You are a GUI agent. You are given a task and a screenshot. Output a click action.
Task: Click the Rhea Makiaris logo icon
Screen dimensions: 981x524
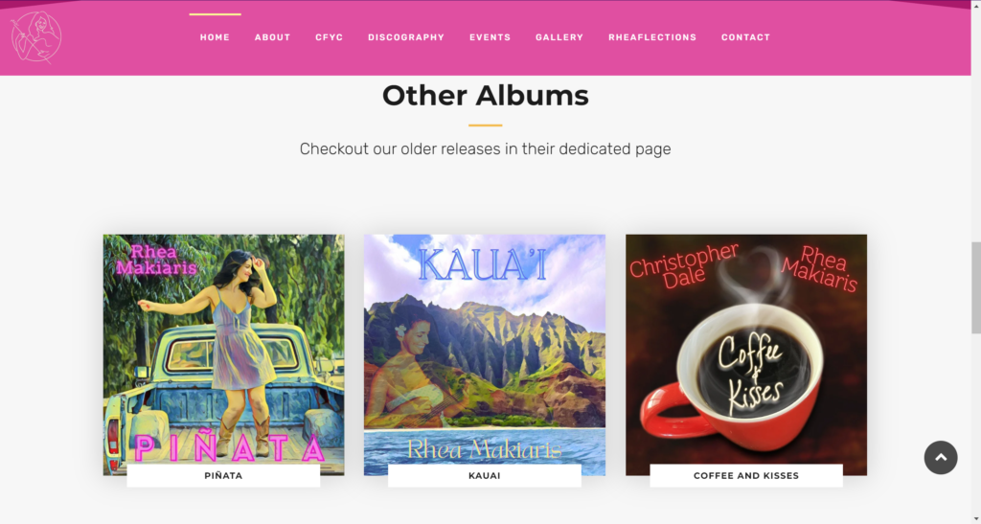click(x=36, y=37)
